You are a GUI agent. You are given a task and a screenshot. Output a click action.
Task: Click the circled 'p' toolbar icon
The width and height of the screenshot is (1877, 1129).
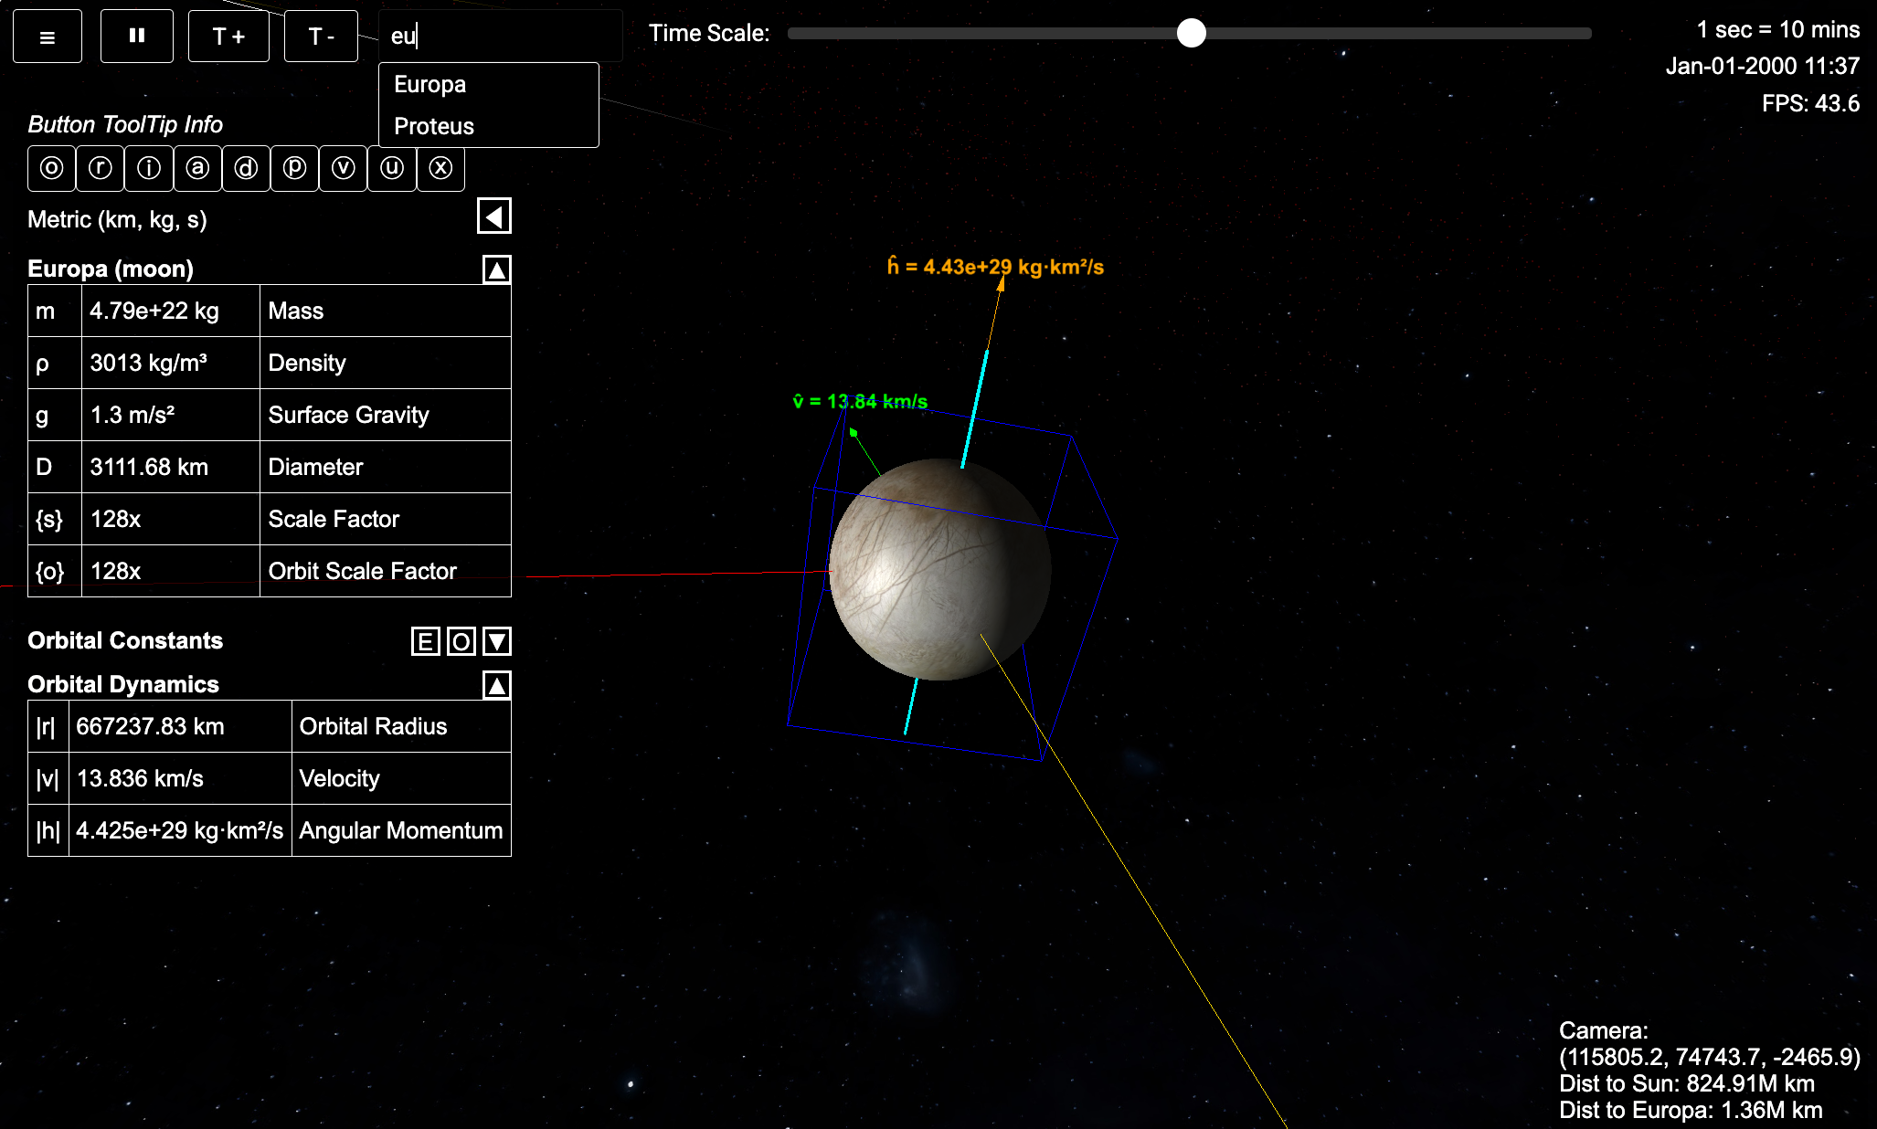tap(294, 169)
